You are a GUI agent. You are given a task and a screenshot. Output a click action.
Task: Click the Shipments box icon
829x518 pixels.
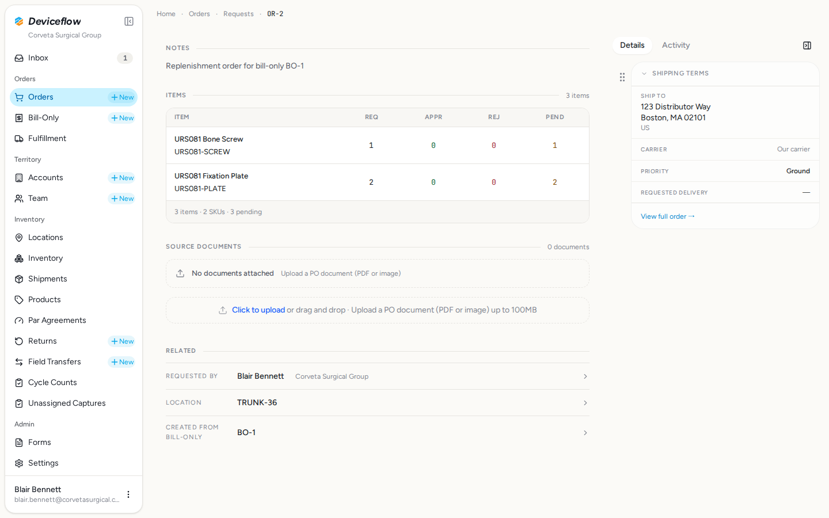point(19,279)
